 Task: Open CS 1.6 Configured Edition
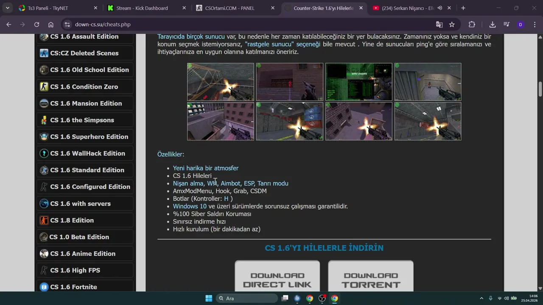(85, 187)
